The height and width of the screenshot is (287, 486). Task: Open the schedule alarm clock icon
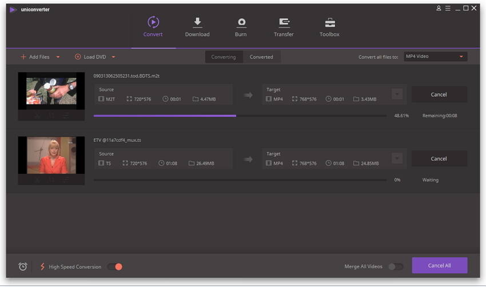(23, 266)
